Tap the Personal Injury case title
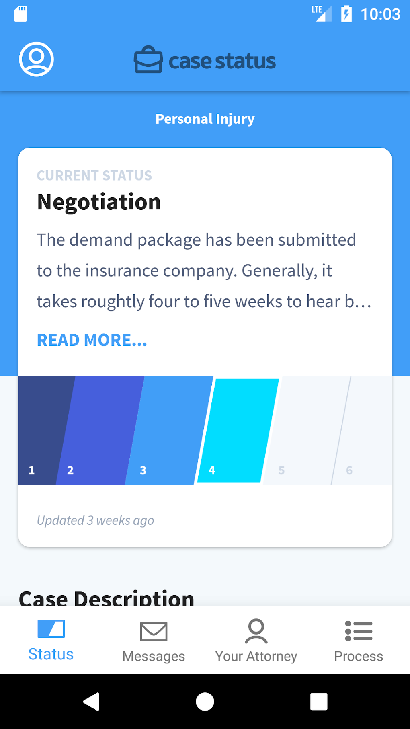Screen dimensions: 410x729 [205, 119]
